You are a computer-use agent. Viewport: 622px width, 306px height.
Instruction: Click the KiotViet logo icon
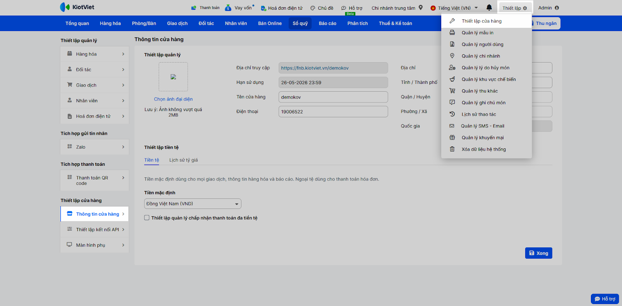(65, 7)
